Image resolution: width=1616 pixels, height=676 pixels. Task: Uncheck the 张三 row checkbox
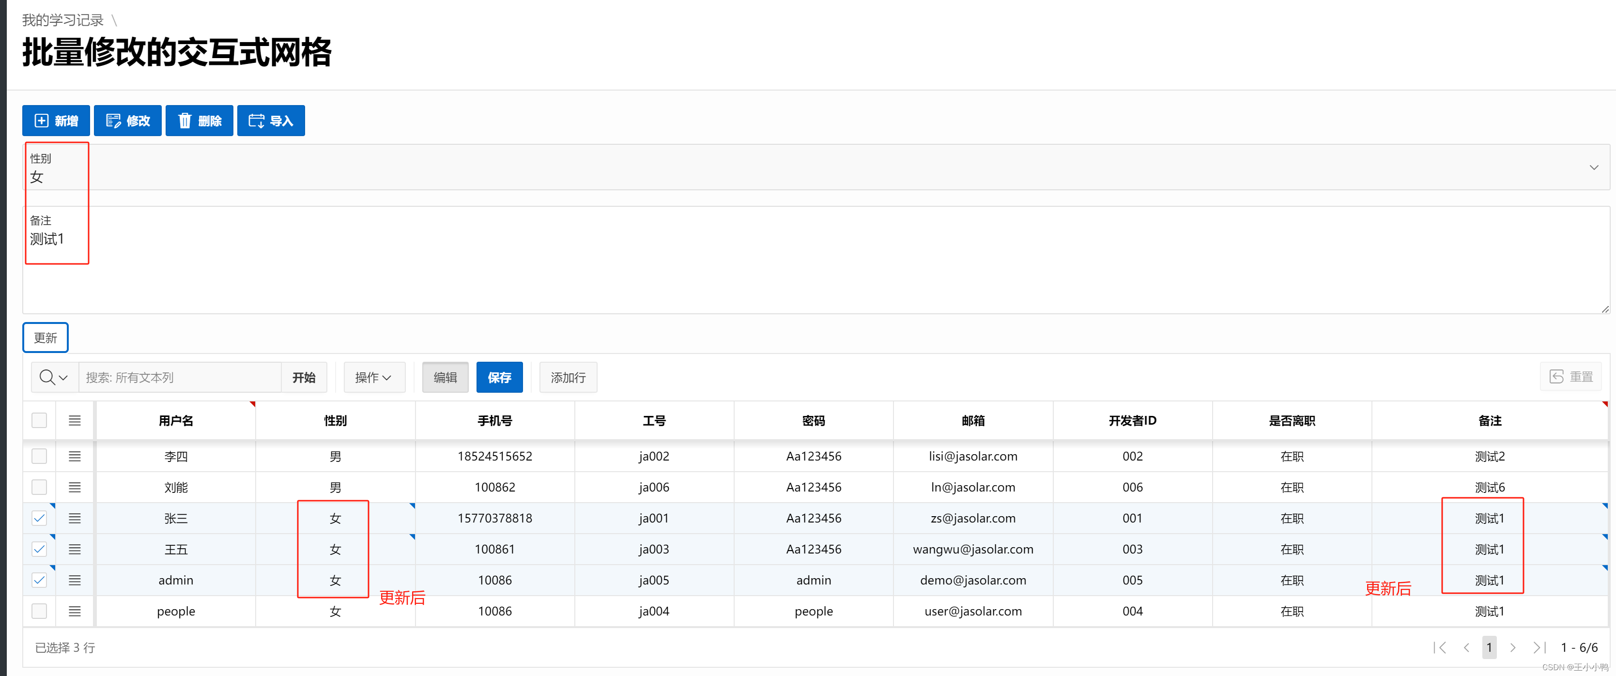[39, 518]
